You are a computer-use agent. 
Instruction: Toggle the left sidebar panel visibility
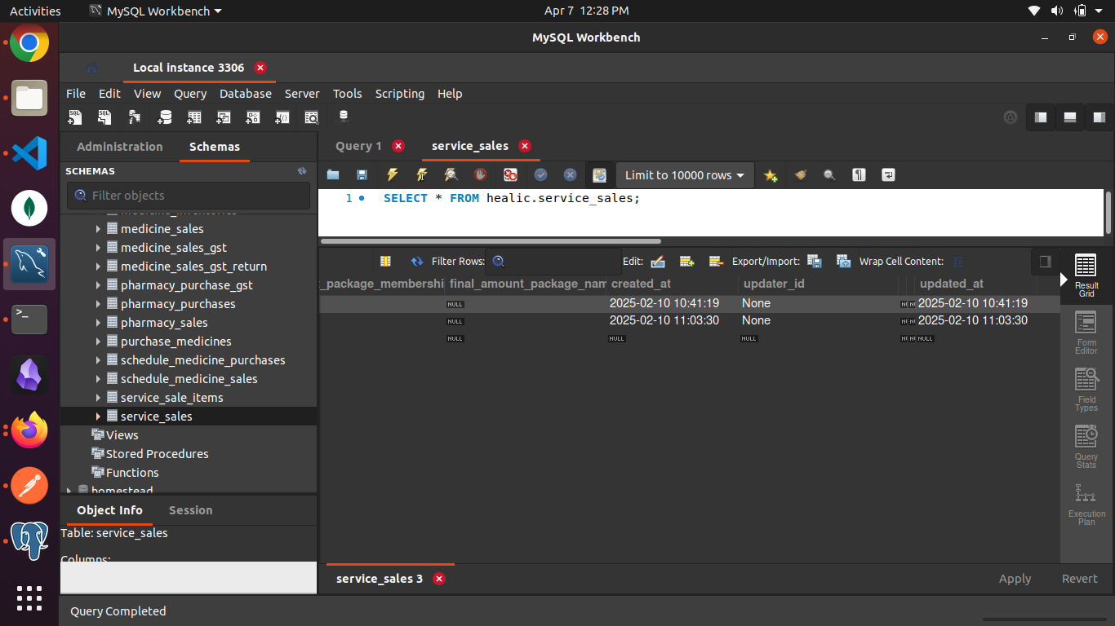1041,117
